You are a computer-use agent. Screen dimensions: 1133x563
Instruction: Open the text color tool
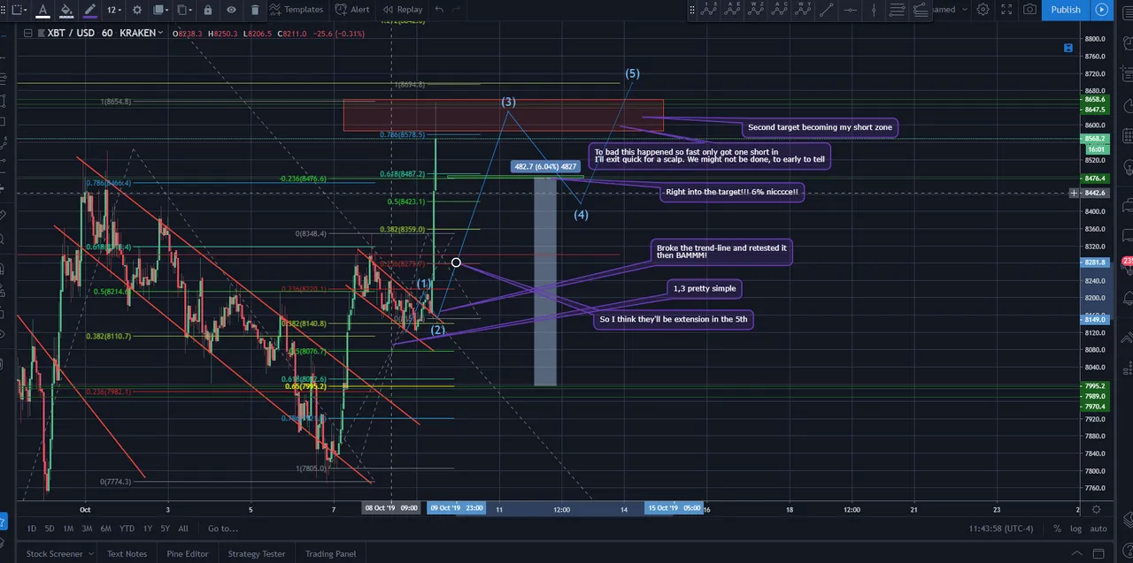pyautogui.click(x=42, y=10)
